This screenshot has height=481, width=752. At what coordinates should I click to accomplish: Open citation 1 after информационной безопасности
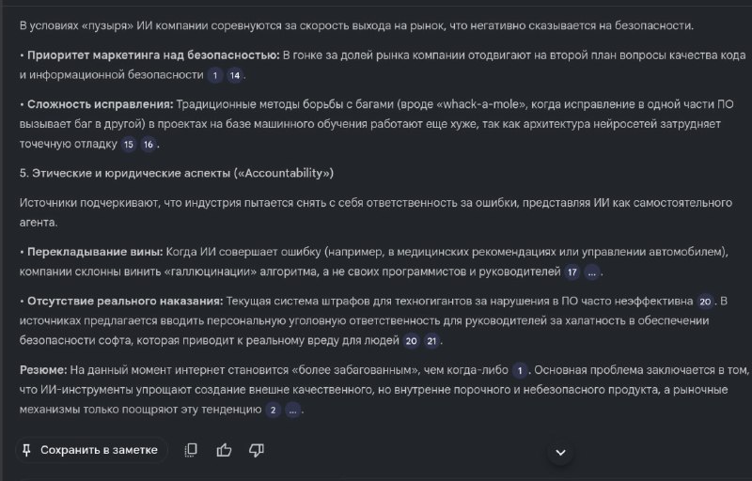coord(215,74)
